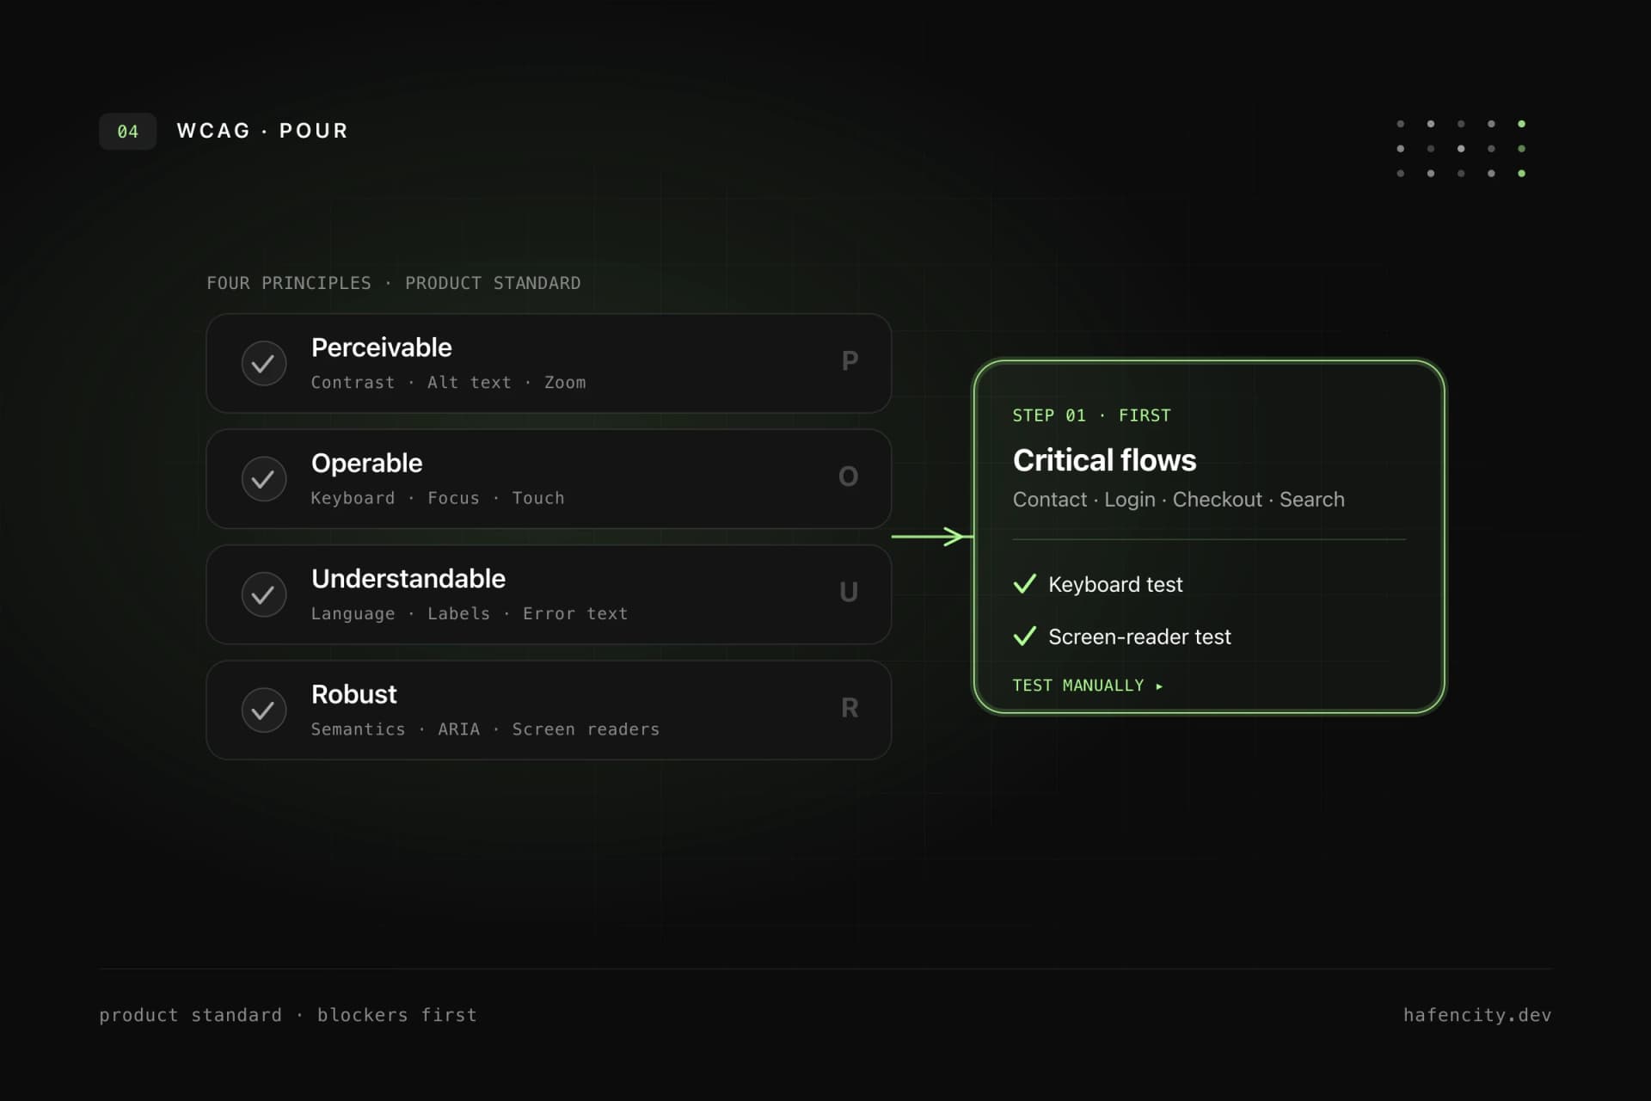Click the WCAG · POUR header title

tap(262, 131)
